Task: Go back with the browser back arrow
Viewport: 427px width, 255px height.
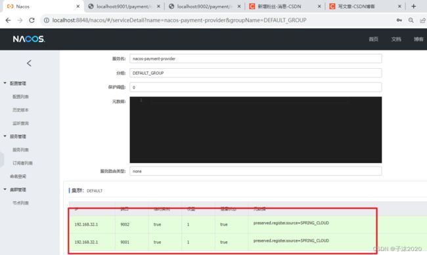Action: [8, 20]
